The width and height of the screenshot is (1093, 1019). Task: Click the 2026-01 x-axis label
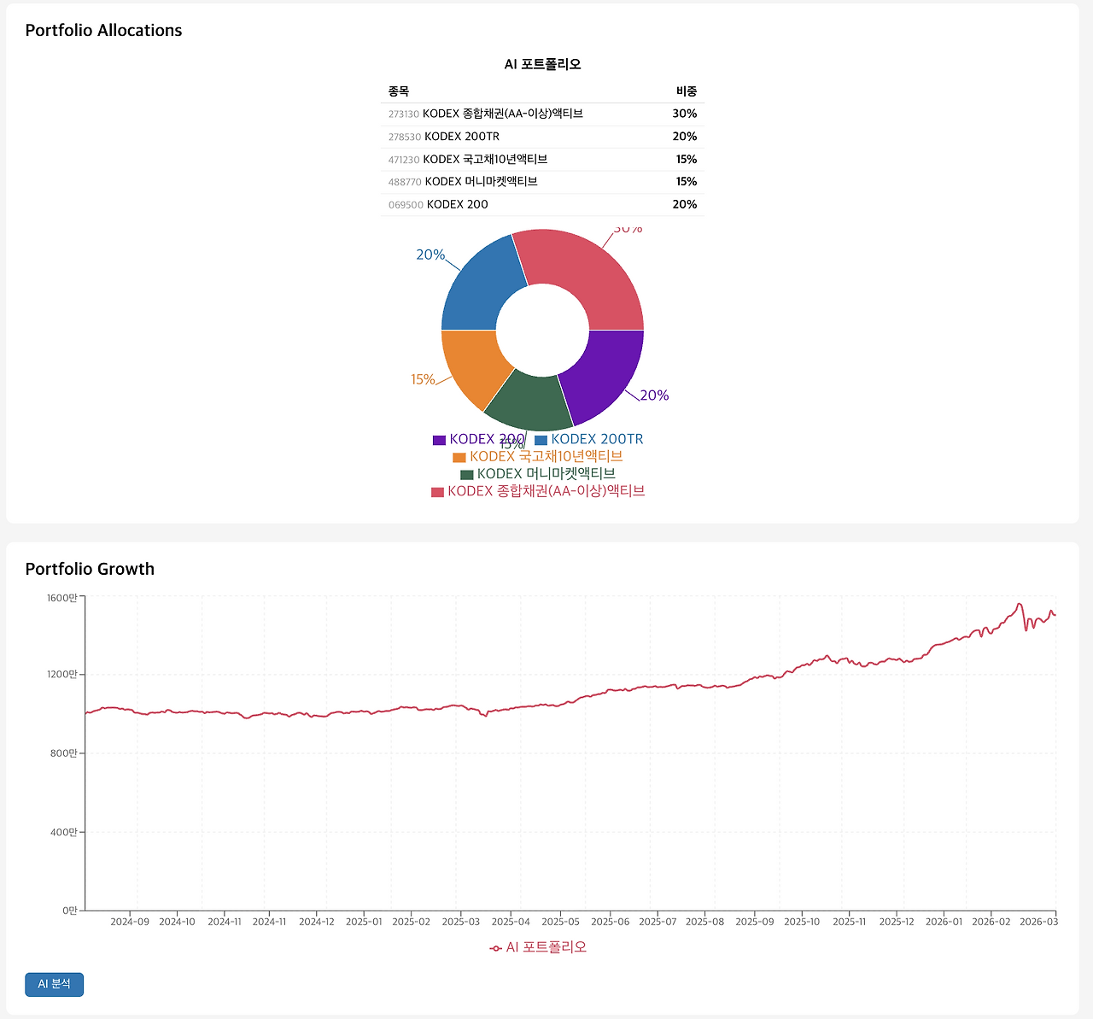pyautogui.click(x=944, y=922)
